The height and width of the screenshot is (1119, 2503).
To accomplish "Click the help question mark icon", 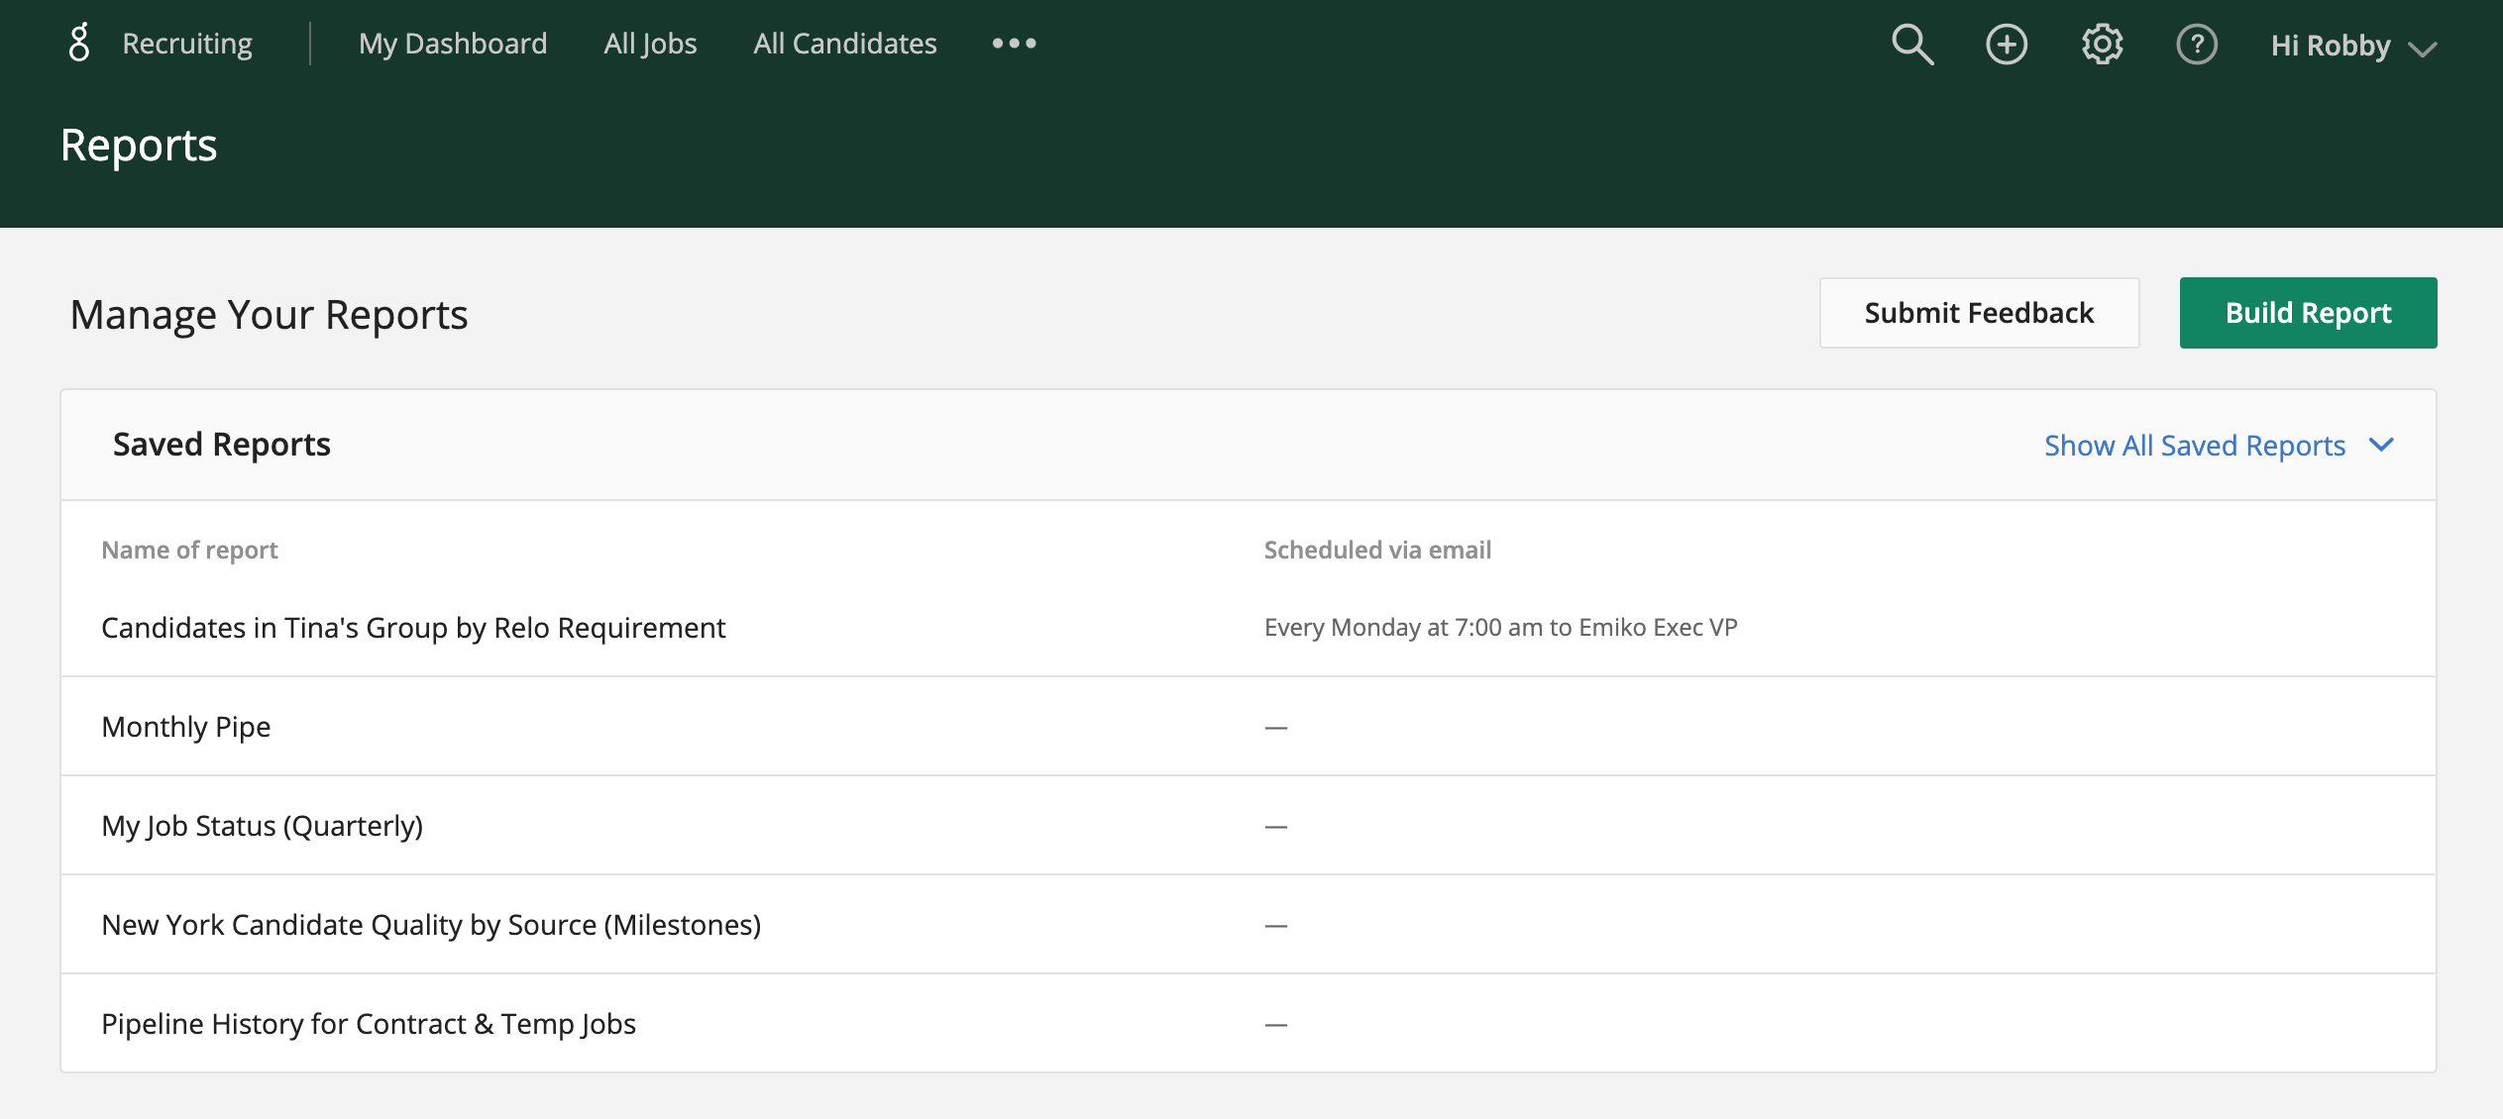I will tap(2196, 45).
